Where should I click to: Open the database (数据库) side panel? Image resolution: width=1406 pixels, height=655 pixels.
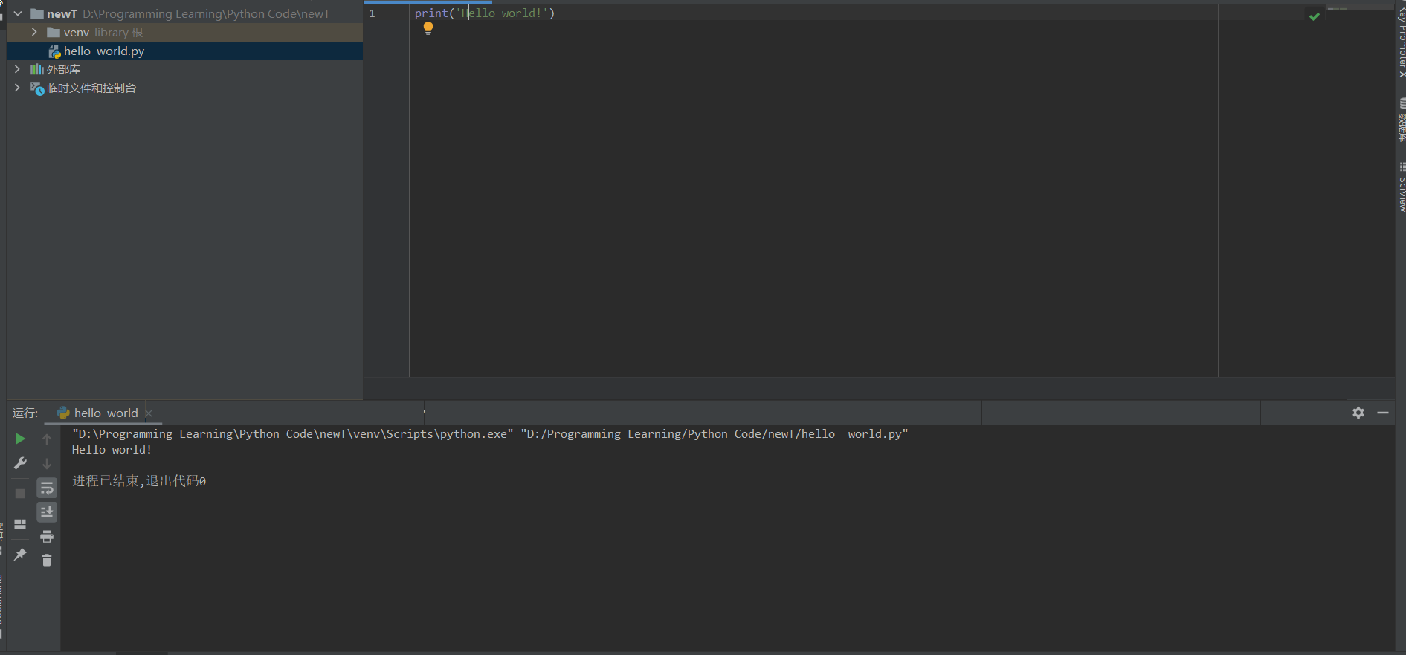(1402, 120)
